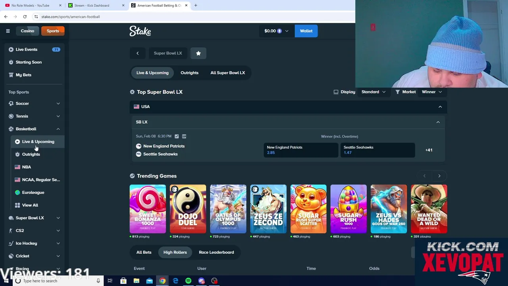
Task: Open Spotify from the taskbar
Action: coord(188,281)
